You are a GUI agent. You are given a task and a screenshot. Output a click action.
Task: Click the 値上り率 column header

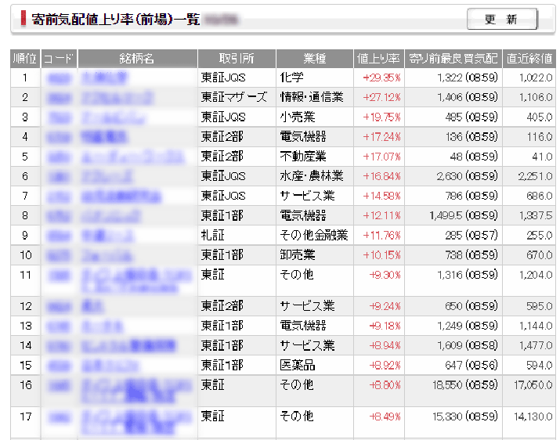(378, 59)
